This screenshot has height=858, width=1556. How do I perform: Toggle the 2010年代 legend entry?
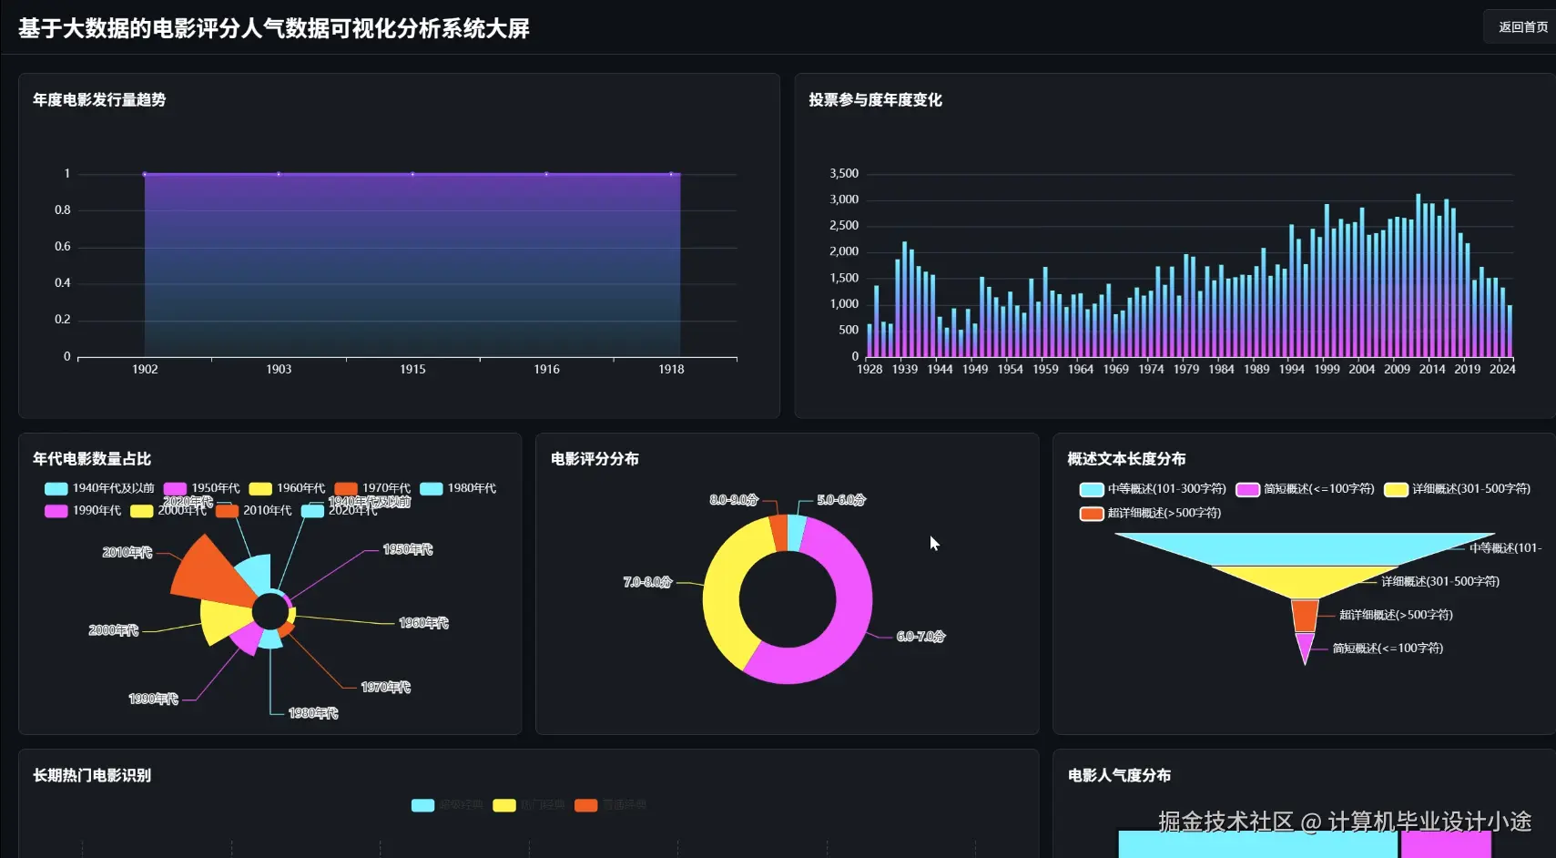[x=253, y=510]
